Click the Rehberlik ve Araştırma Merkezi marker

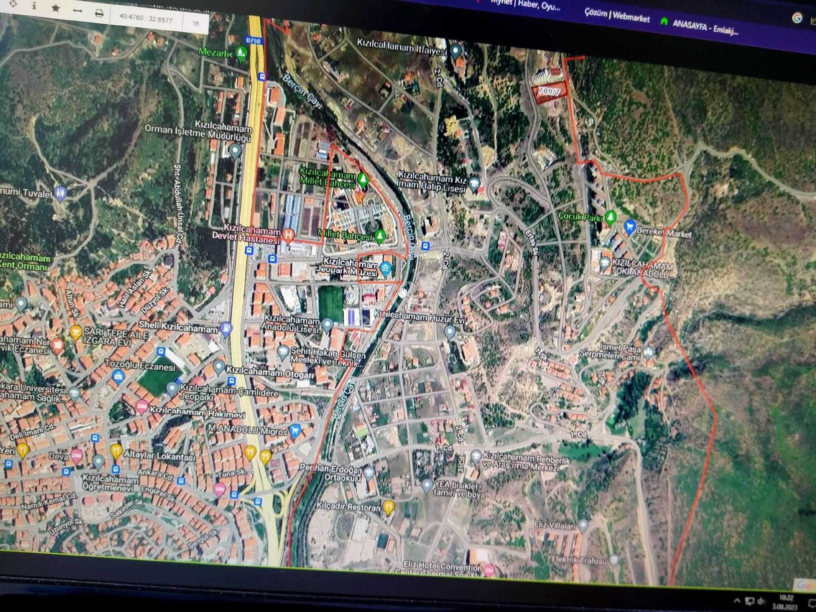[476, 456]
